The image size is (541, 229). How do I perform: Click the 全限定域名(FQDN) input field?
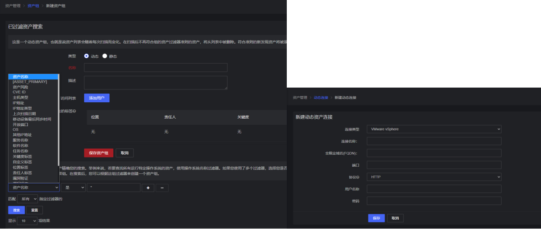click(434, 153)
